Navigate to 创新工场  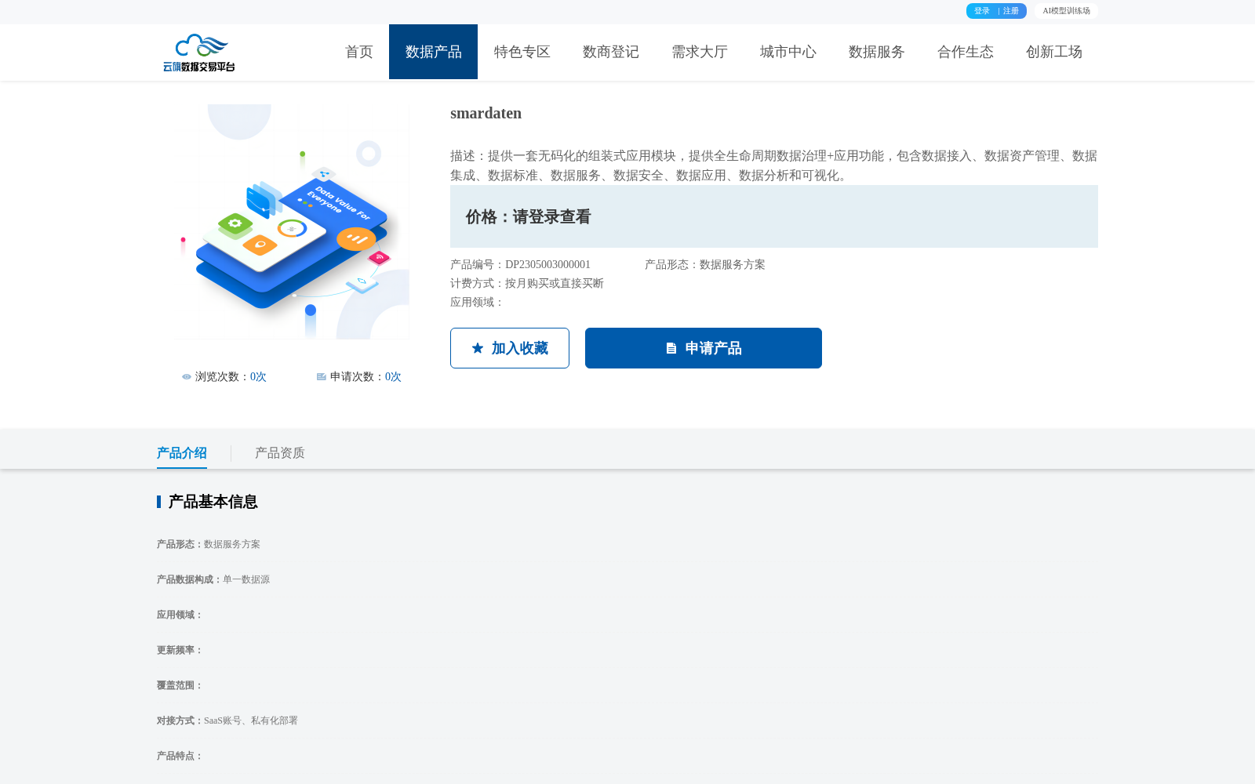1054,52
